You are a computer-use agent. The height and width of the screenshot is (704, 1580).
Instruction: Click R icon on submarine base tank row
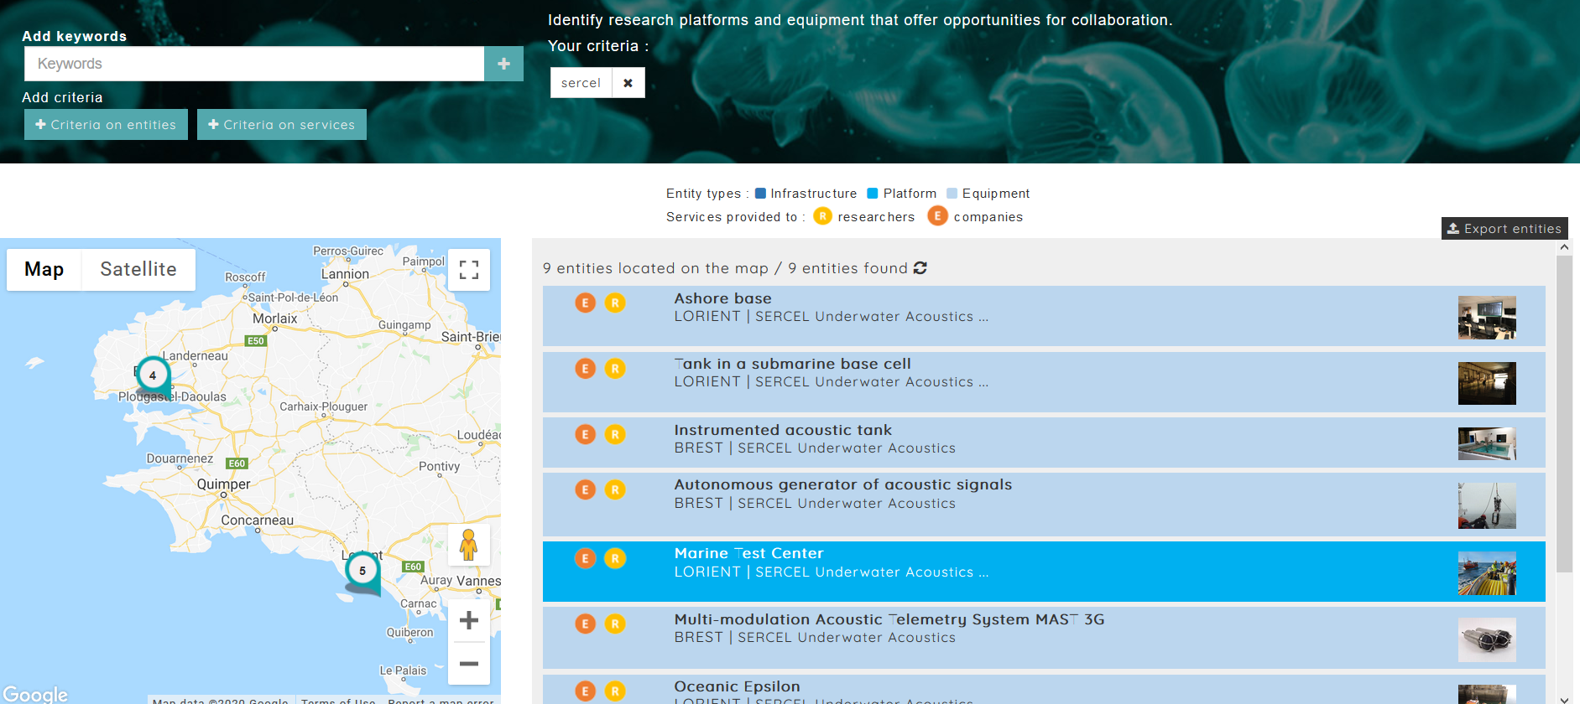(615, 368)
